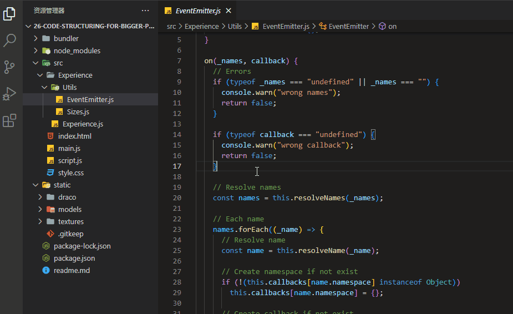Click the EventEmitter class breadcrumb

point(348,27)
